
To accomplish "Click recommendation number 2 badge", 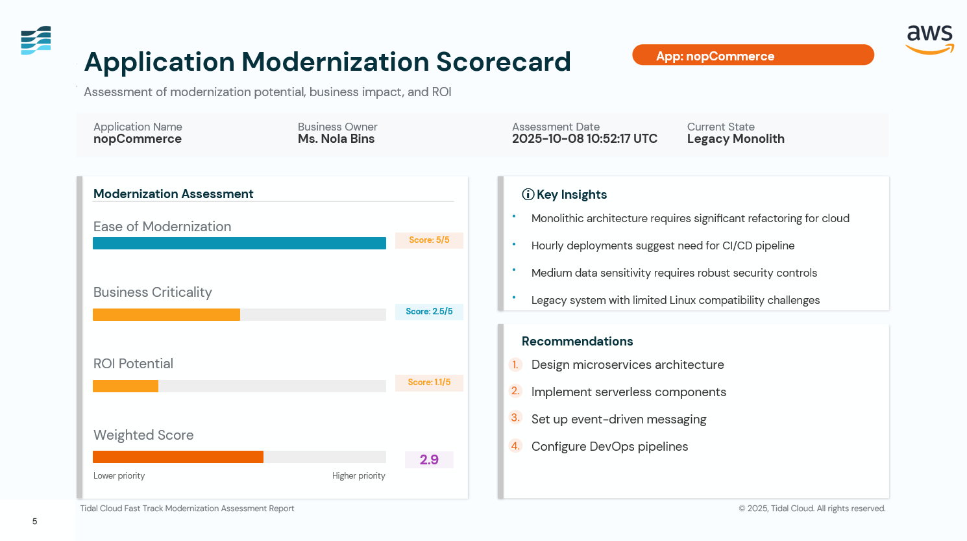I will (x=515, y=391).
